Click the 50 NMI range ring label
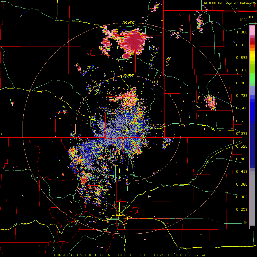Viewport: 257px width, 257px height. tap(128, 76)
